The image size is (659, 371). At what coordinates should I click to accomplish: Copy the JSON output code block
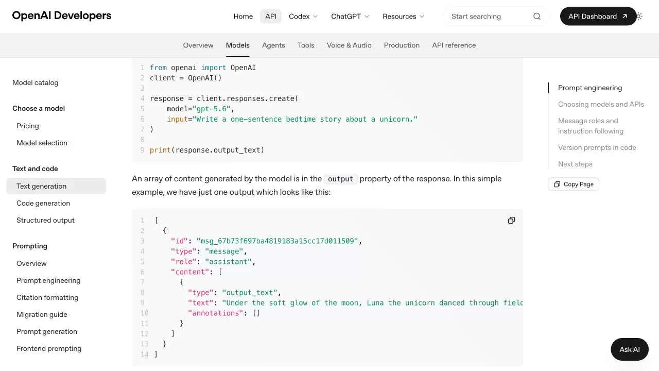511,221
